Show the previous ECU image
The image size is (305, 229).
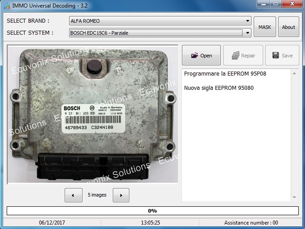point(74,195)
